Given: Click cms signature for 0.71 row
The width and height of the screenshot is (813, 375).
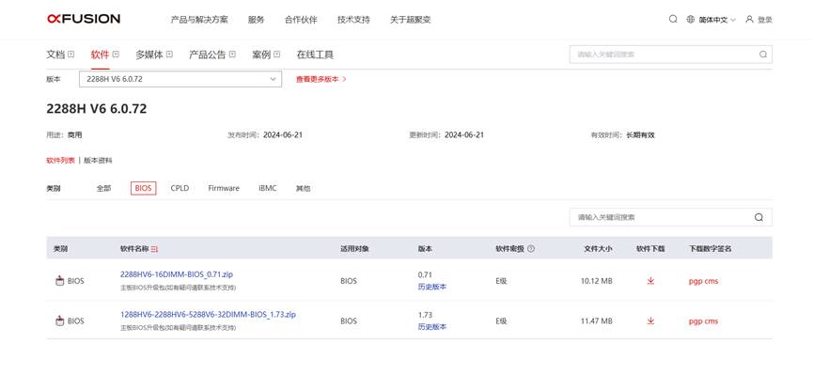Looking at the screenshot, I should tap(711, 281).
